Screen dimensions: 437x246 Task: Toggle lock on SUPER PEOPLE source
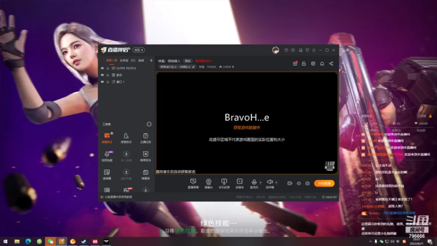coord(108,68)
